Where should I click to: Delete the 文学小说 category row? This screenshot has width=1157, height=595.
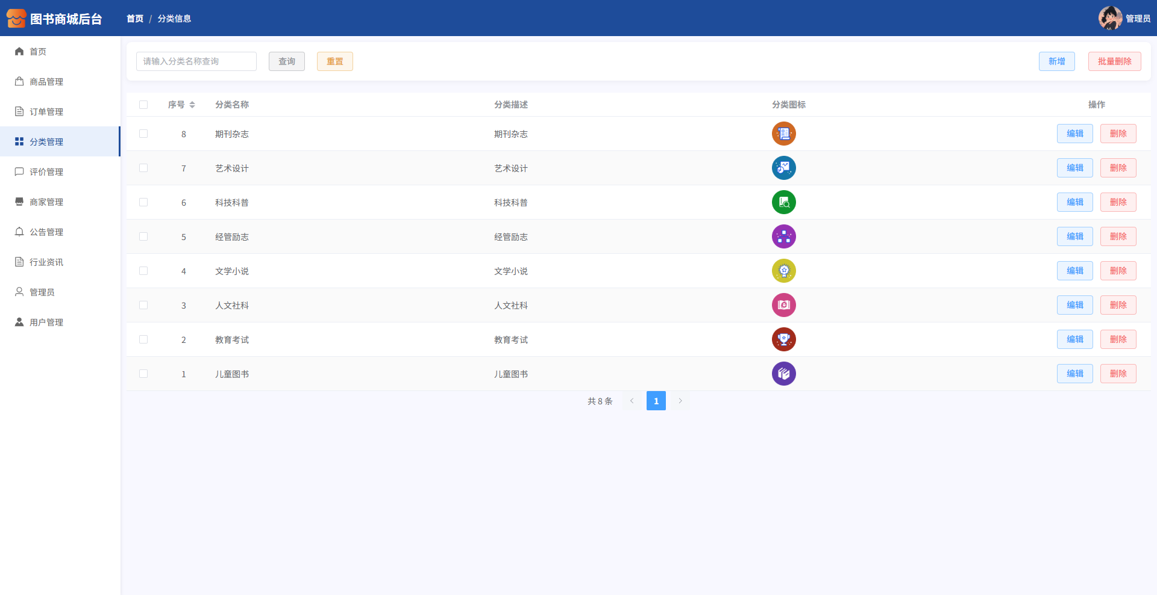tap(1118, 271)
